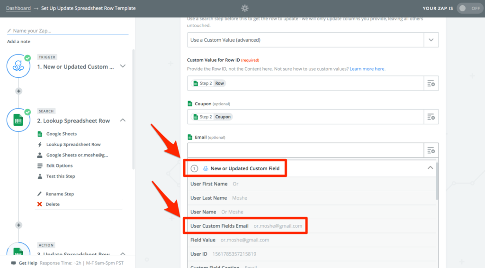The image size is (485, 268).
Task: Expand the New or Updated Custom trigger step
Action: tap(123, 66)
